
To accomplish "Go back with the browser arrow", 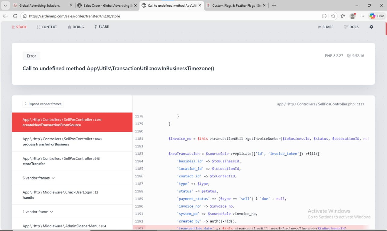I will coord(5,16).
